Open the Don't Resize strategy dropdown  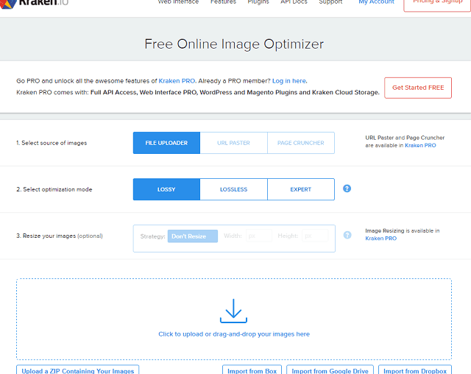[193, 236]
